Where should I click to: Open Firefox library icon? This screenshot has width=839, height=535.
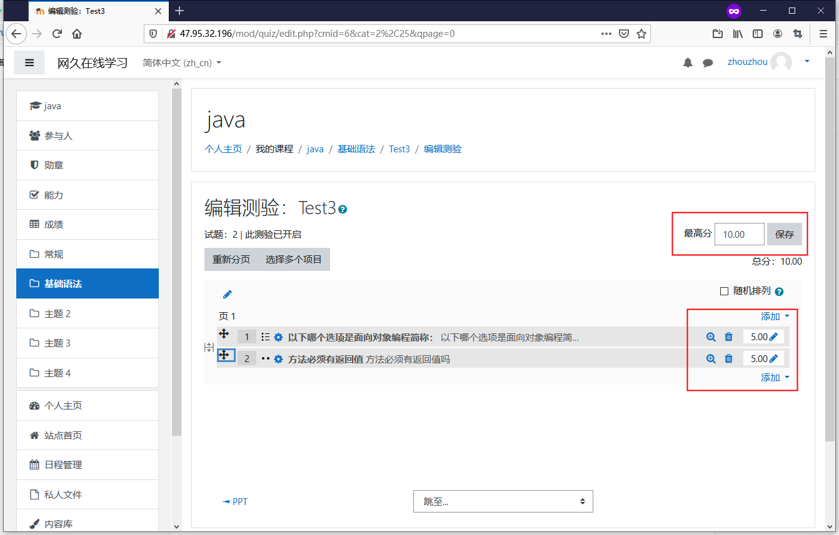(x=738, y=34)
